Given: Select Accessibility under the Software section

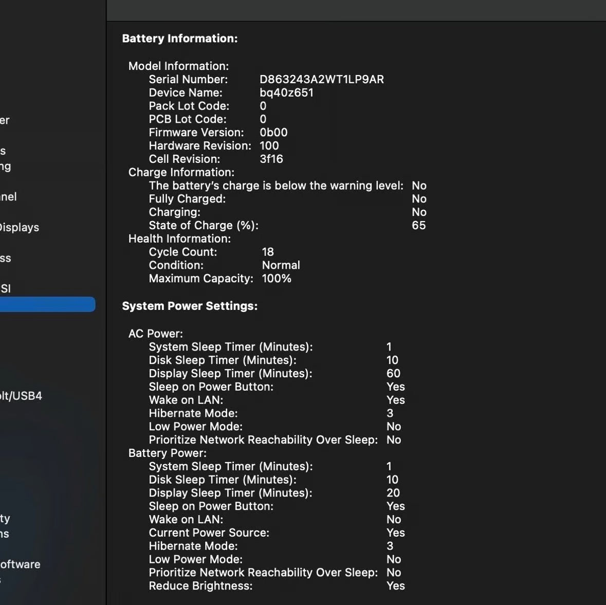Looking at the screenshot, I should tap(5, 518).
